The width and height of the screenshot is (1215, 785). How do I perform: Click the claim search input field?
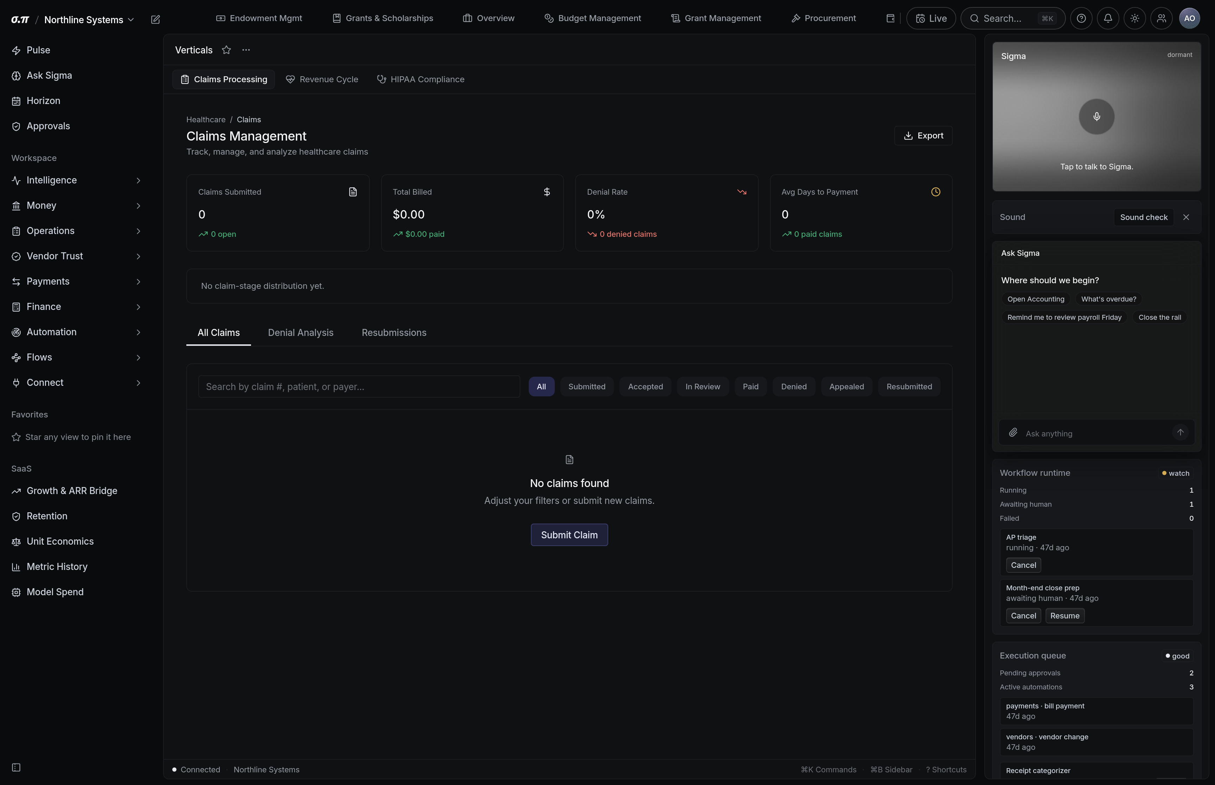point(359,387)
